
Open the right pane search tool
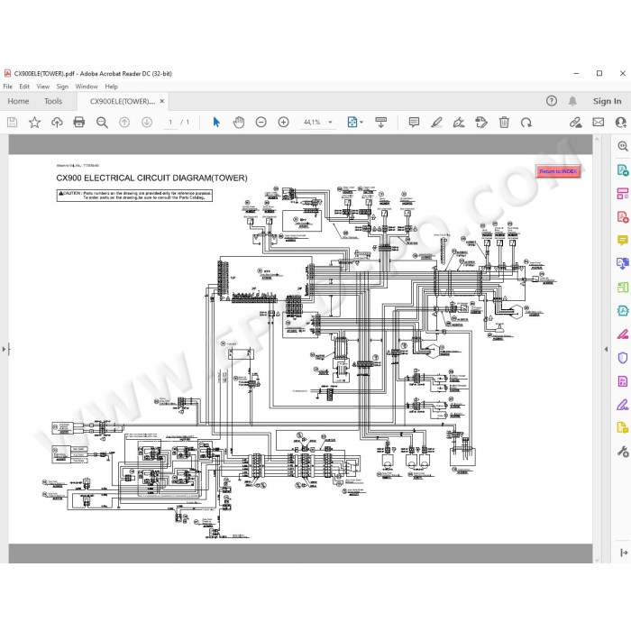coord(623,146)
